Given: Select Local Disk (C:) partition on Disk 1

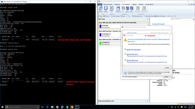Looking at the screenshot, I should pos(110,35).
